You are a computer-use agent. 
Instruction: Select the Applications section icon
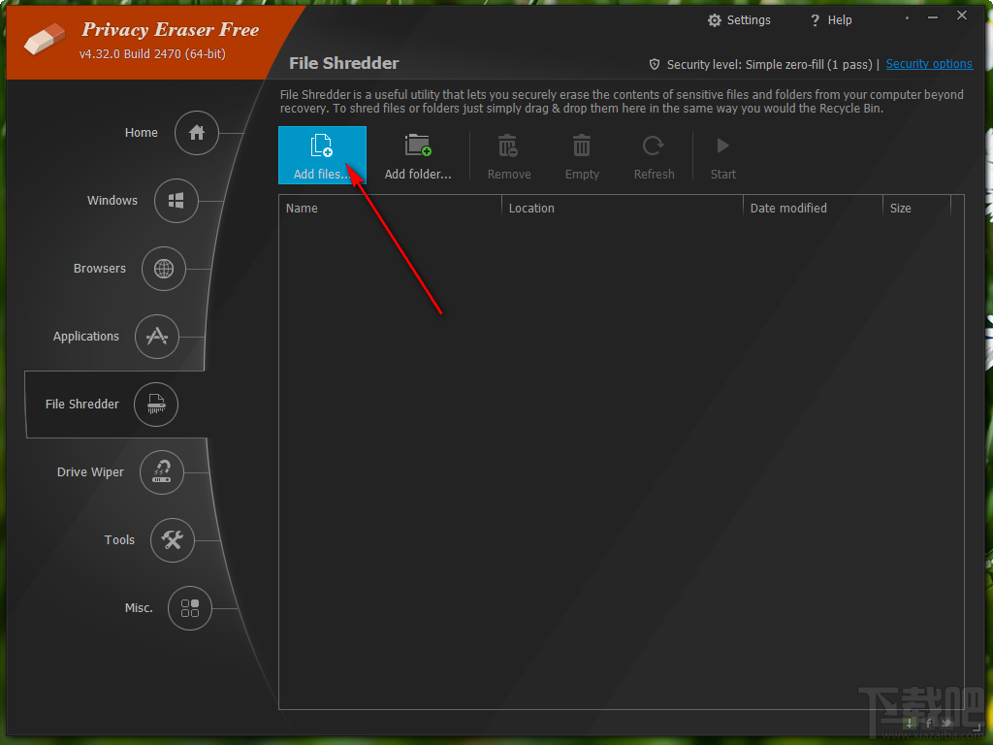click(x=157, y=337)
